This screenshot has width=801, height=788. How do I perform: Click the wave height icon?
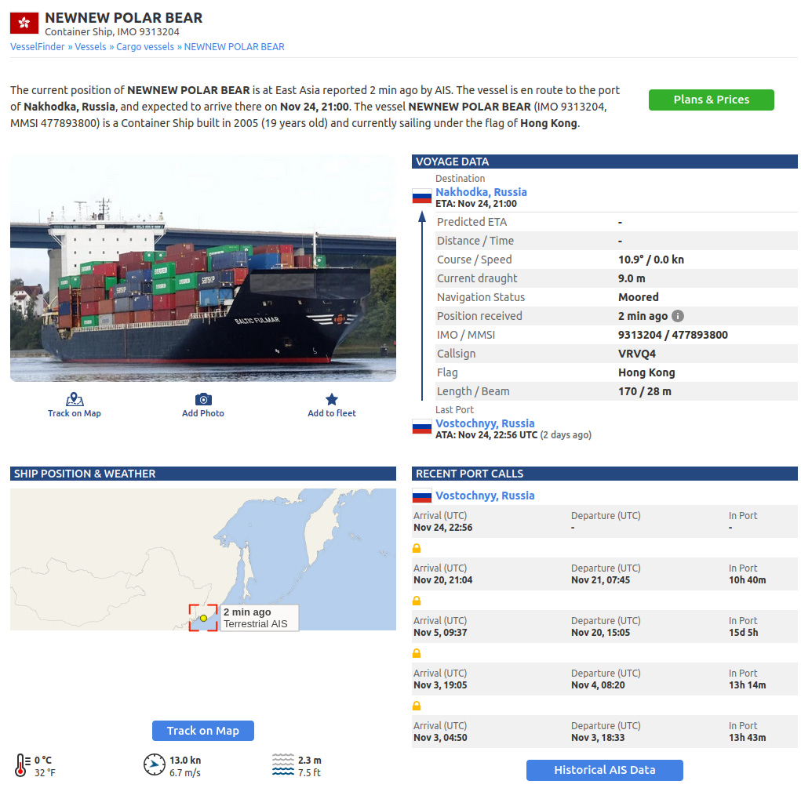click(x=283, y=764)
